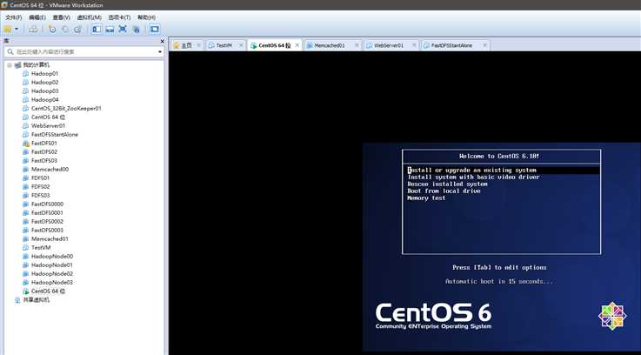
Task: Close the TestVM tab
Action: pos(241,45)
